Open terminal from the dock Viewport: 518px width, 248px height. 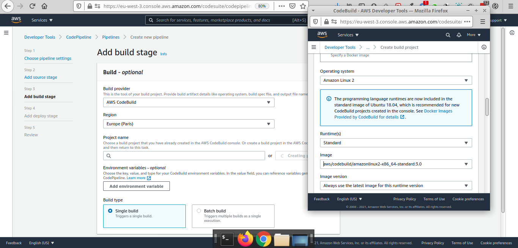pyautogui.click(x=227, y=239)
